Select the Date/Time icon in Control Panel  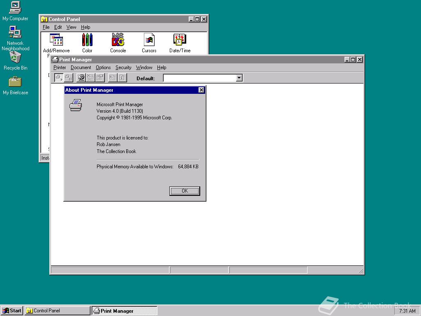pos(180,43)
